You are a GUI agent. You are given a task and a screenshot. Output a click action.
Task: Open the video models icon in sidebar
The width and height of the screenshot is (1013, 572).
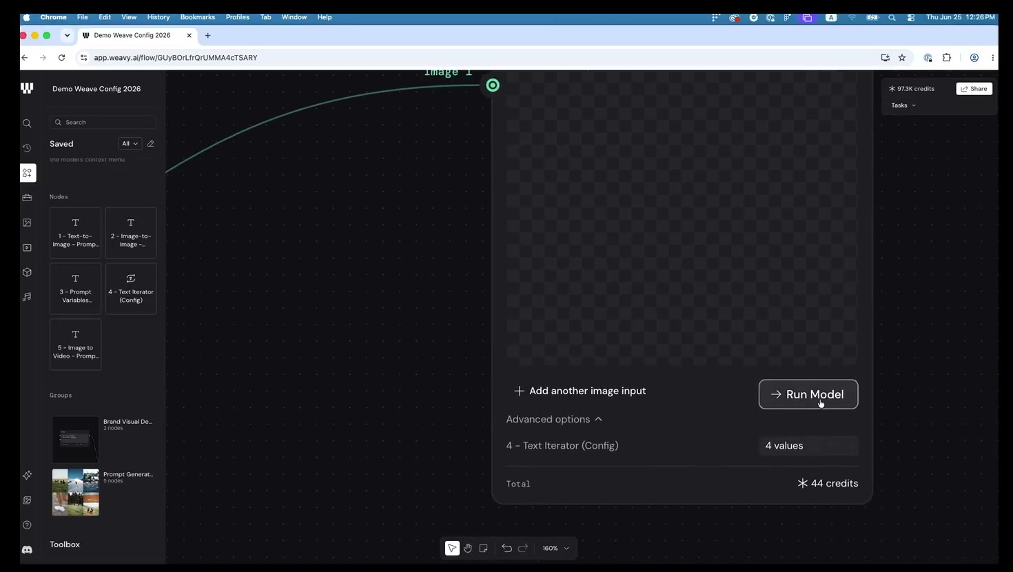click(27, 247)
